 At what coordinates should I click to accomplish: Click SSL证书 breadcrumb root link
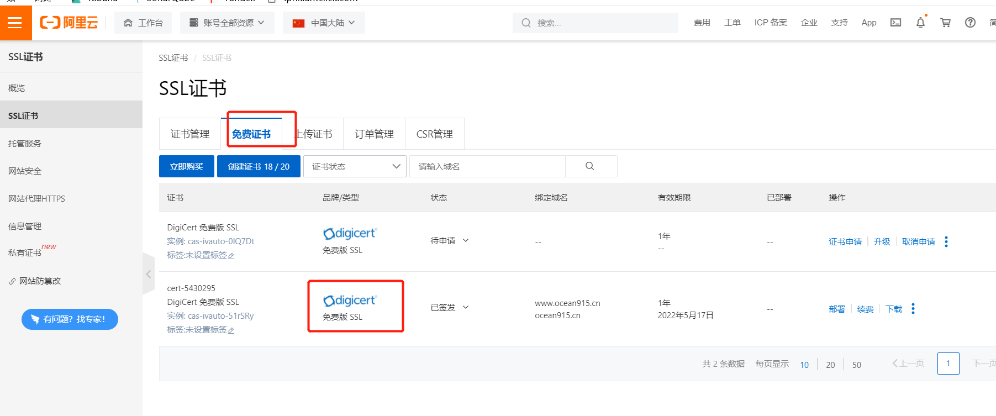pyautogui.click(x=173, y=58)
